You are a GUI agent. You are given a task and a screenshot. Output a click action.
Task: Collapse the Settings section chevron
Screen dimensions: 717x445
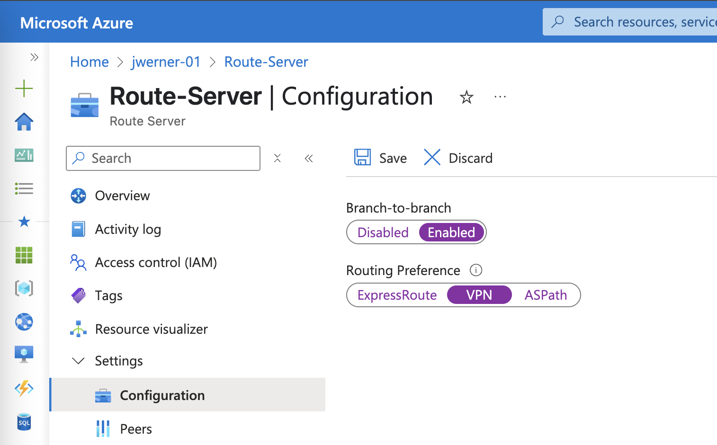point(78,361)
